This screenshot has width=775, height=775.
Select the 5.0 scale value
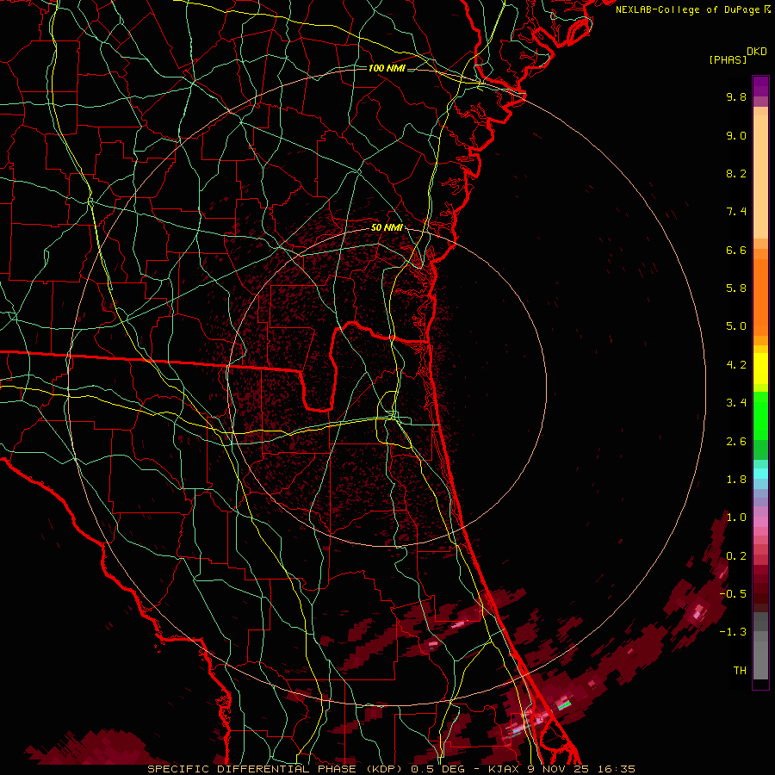[x=736, y=326]
